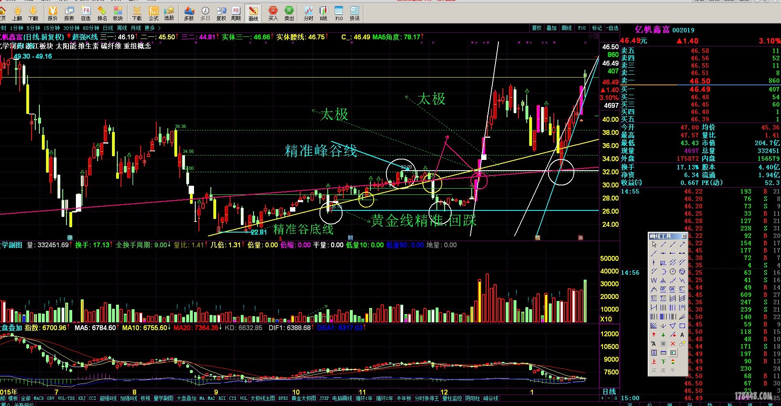Click the 复权 toolbar icon with arrows
Viewport: 781px width, 406px height.
tap(221, 14)
